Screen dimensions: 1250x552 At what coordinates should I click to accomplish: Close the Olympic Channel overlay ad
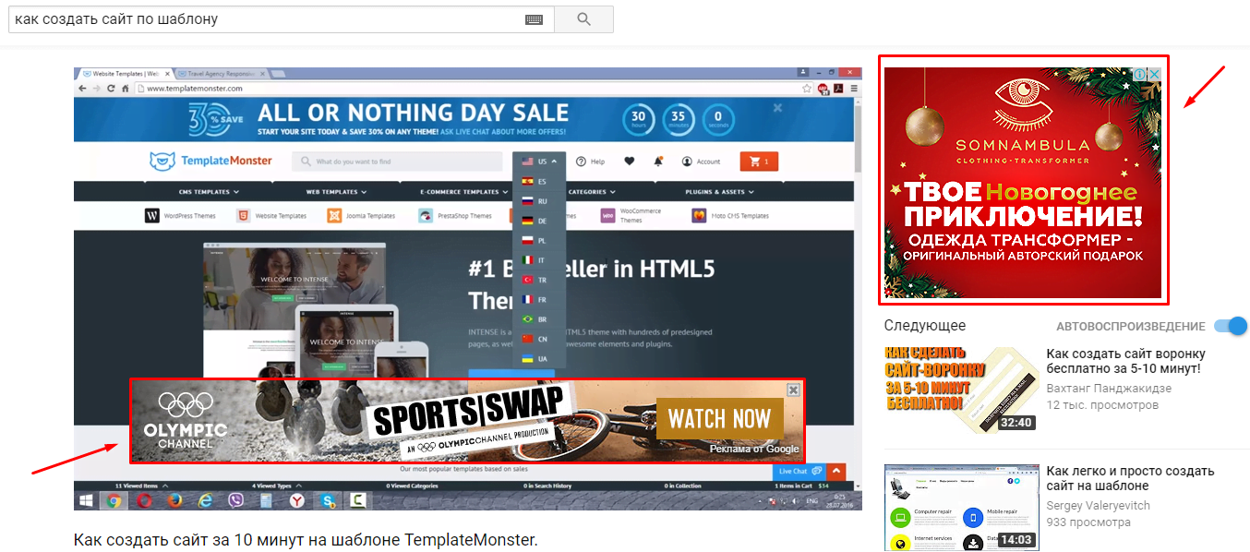point(793,390)
